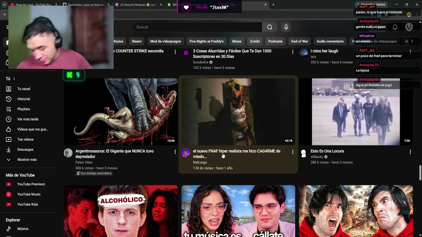Open Paleo Vitae channel avatar
The width and height of the screenshot is (422, 237).
68,153
